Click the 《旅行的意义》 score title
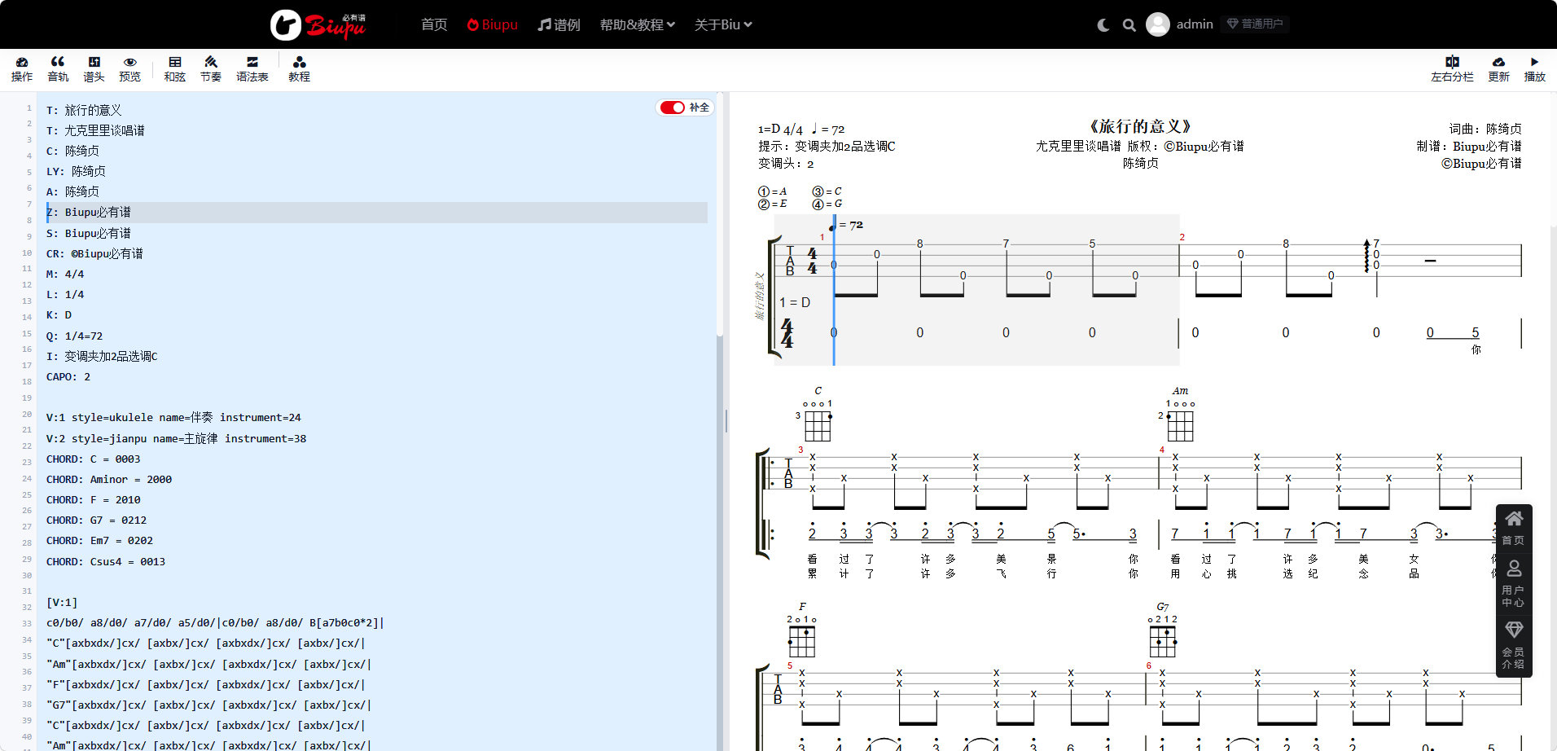 pos(1140,126)
